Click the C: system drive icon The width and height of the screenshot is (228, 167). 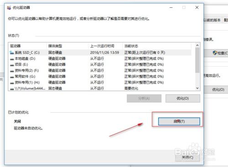(12, 52)
